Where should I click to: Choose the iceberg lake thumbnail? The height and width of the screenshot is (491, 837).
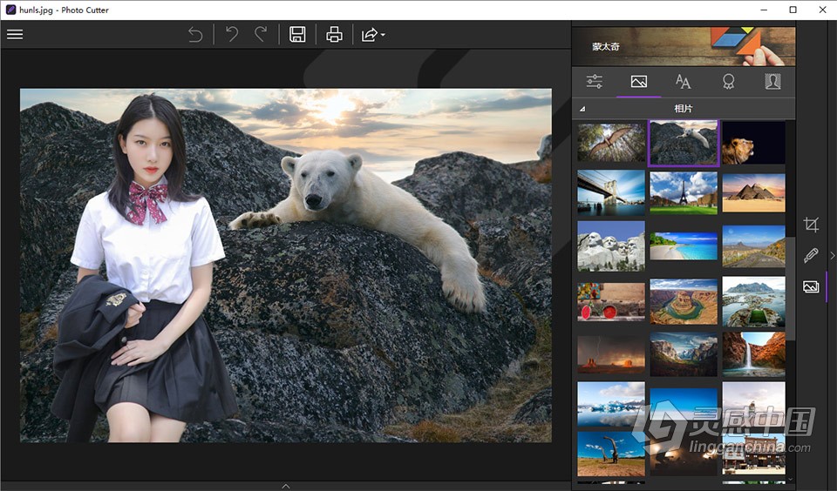pos(611,404)
